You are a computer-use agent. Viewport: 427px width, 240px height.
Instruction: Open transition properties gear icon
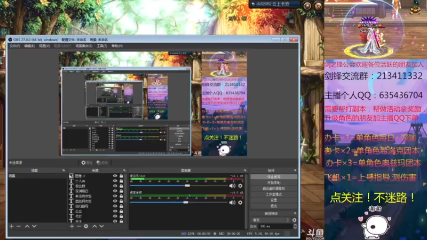[295, 220]
